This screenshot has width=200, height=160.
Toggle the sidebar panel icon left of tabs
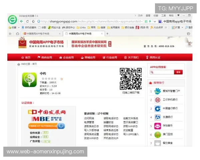coord(10,34)
